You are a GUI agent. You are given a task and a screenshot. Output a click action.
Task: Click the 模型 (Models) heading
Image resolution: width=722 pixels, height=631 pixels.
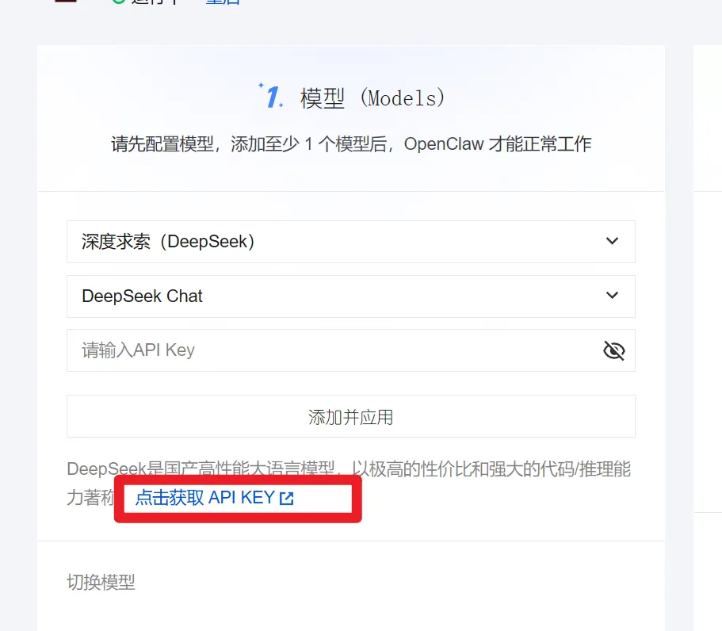point(372,98)
